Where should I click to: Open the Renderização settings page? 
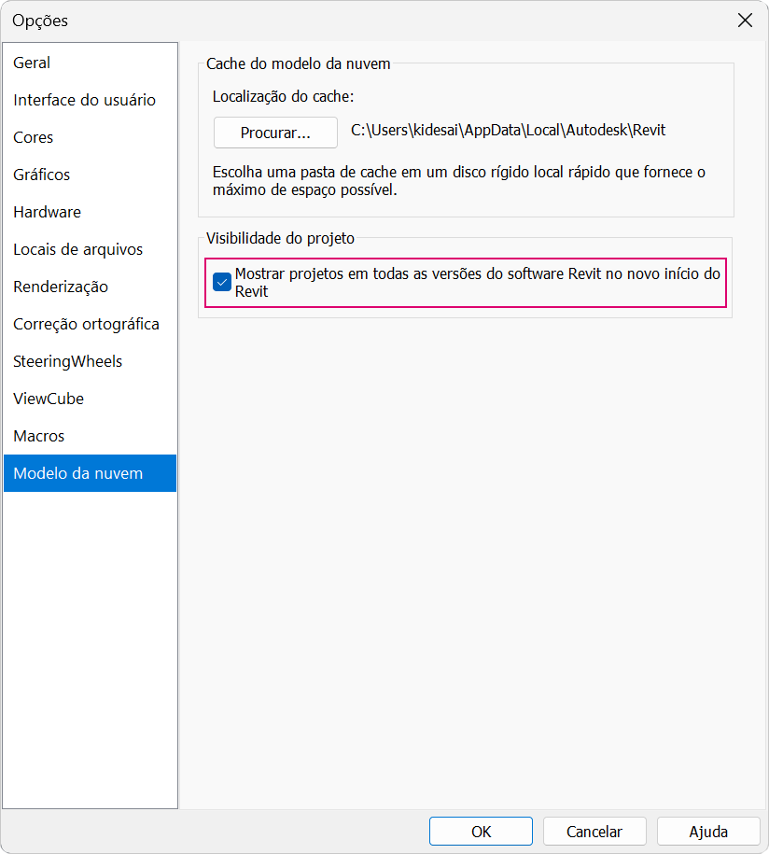coord(61,287)
